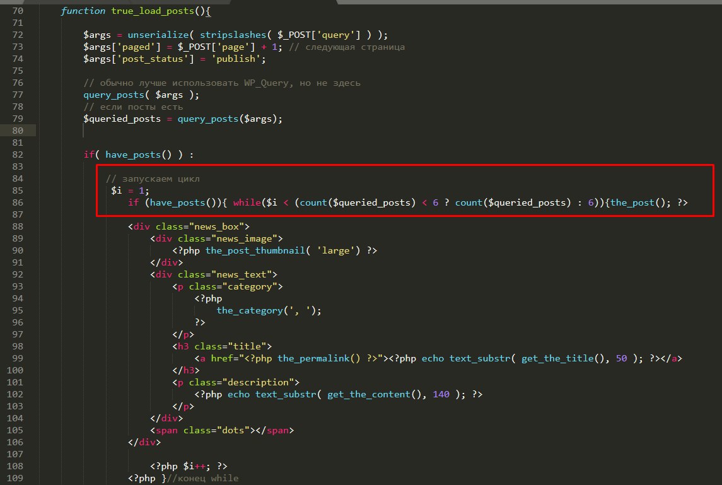The height and width of the screenshot is (485, 722).
Task: Click the comment 'следующая страница'
Action: [x=347, y=47]
